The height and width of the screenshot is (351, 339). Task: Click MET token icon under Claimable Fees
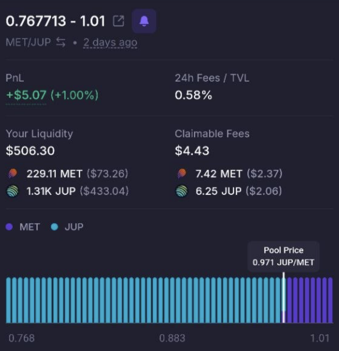tap(182, 174)
